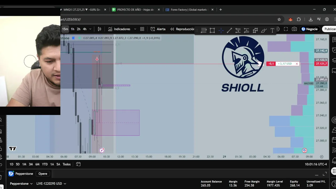The height and width of the screenshot is (189, 336).
Task: Close the Forex Factory tab
Action: coord(213,10)
